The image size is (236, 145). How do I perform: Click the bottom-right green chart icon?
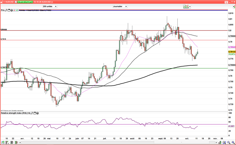click(x=220, y=142)
